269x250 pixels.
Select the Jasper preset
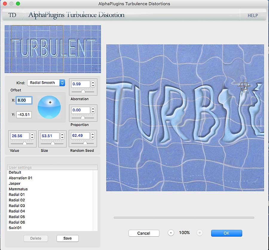point(15,183)
